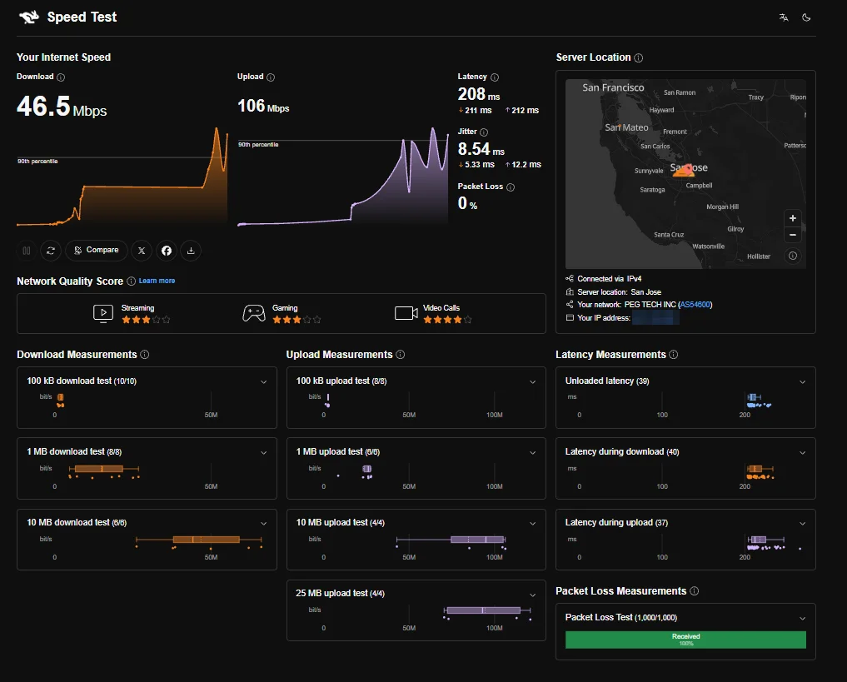Screen dimensions: 847x682
Task: Open the map attribution info icon
Action: point(792,256)
